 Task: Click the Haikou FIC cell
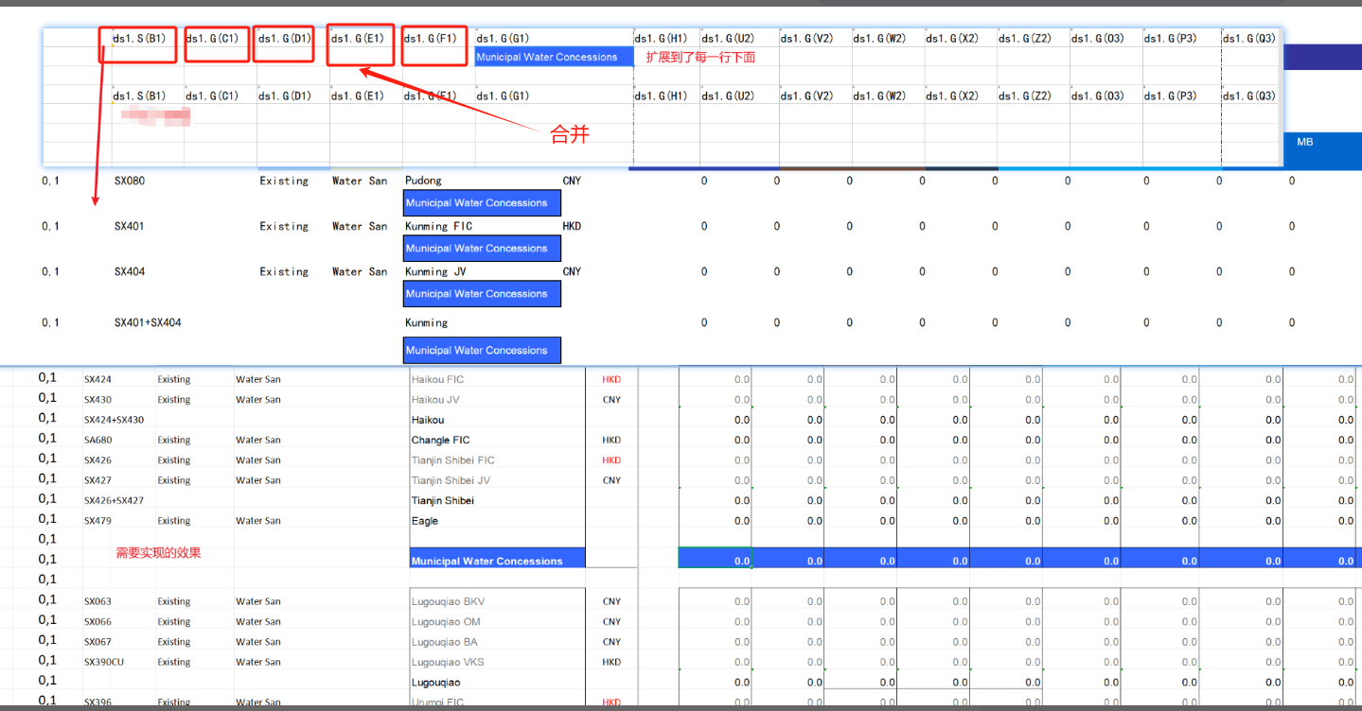coord(437,379)
